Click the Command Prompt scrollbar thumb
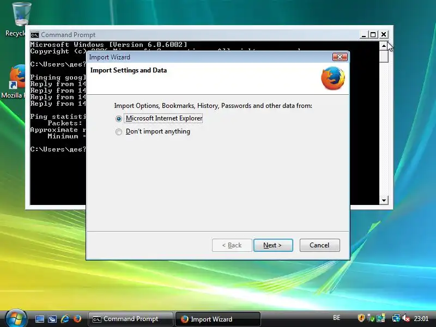The width and height of the screenshot is (436, 327). click(x=384, y=56)
